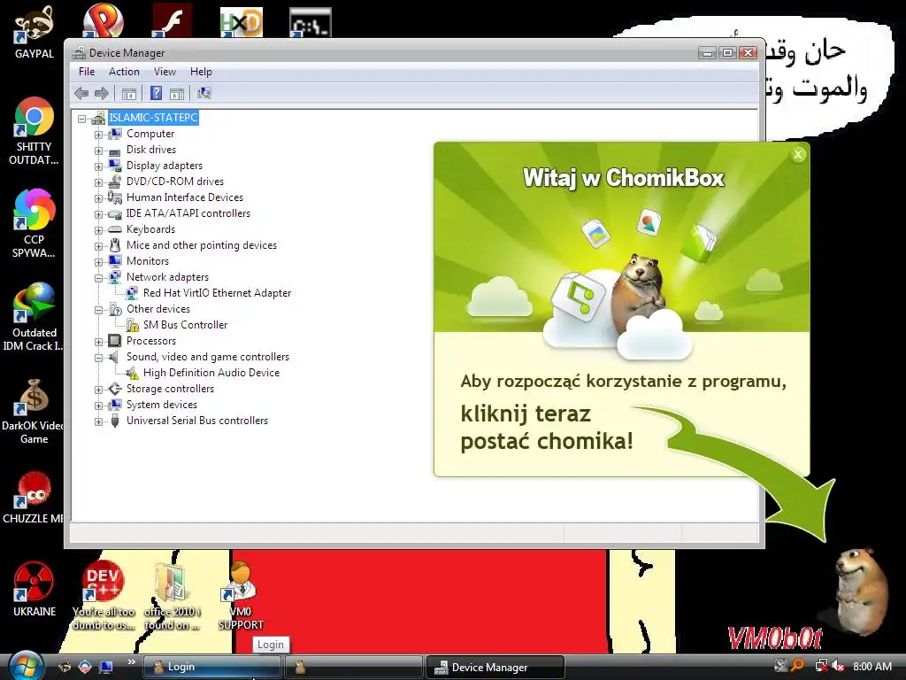Click the Properties toolbar icon beside Help icon

point(177,93)
